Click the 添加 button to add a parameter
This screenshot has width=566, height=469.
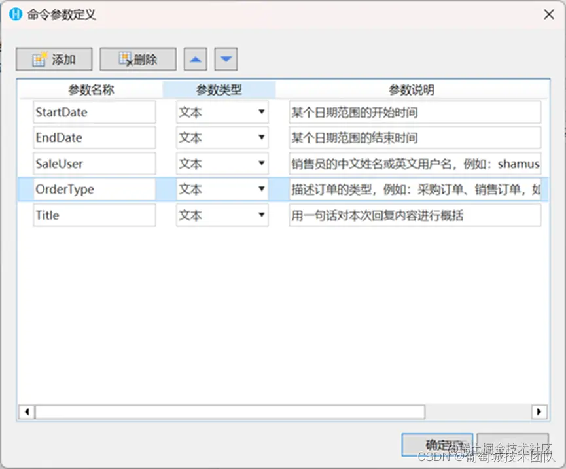54,59
